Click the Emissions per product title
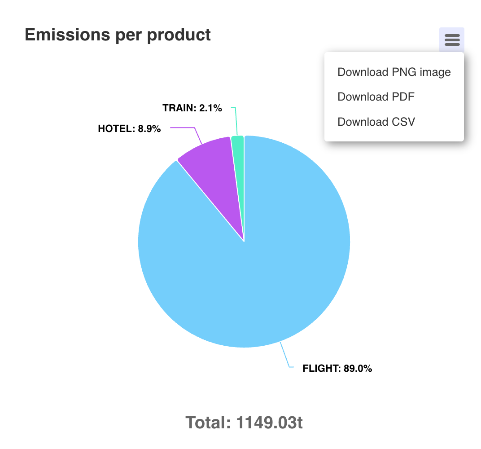 point(118,35)
